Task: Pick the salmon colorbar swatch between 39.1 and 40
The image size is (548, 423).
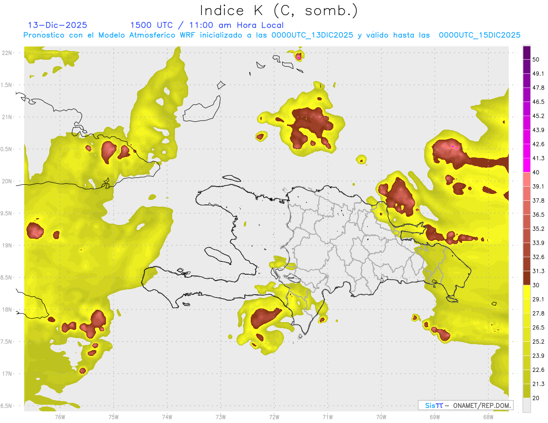Action: point(527,179)
